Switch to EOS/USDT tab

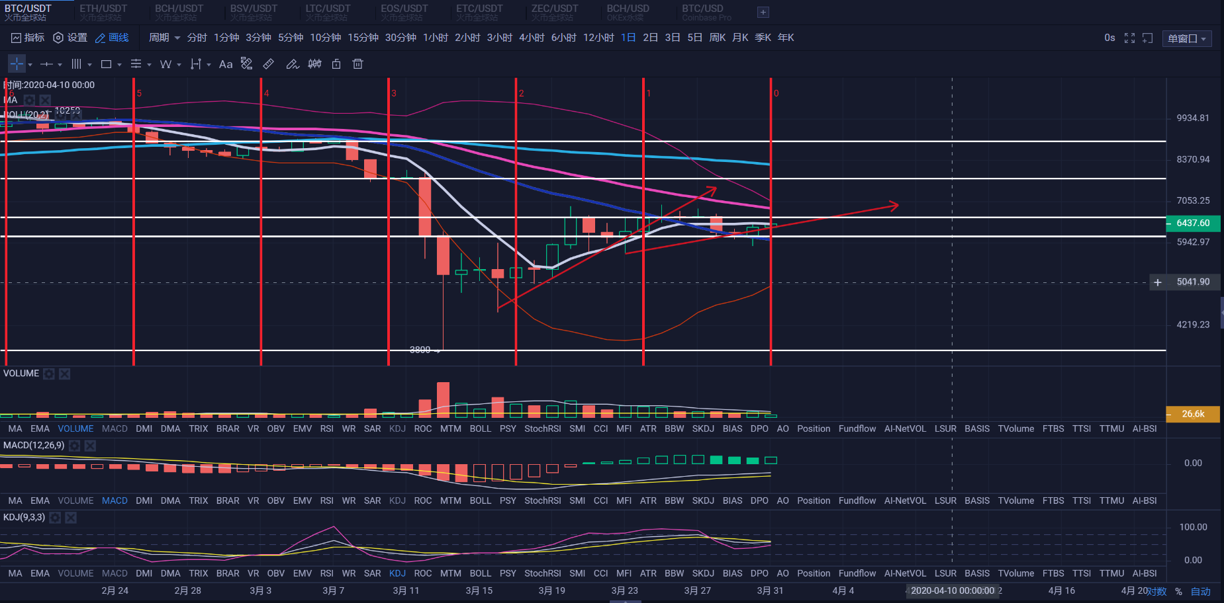click(x=404, y=13)
